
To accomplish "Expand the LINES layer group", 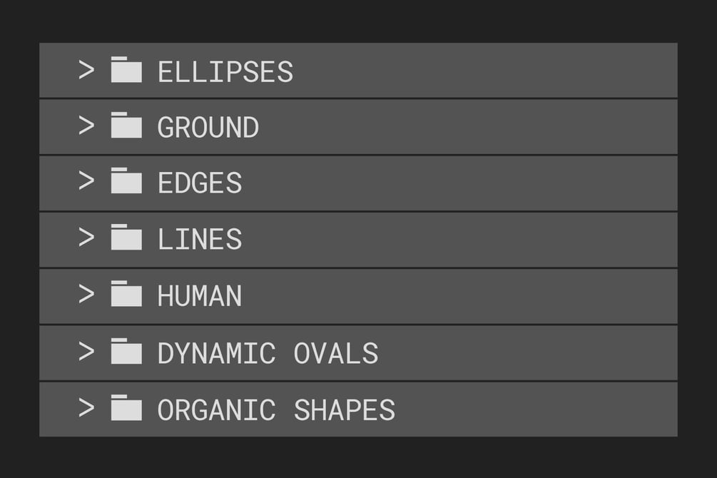I will (86, 238).
